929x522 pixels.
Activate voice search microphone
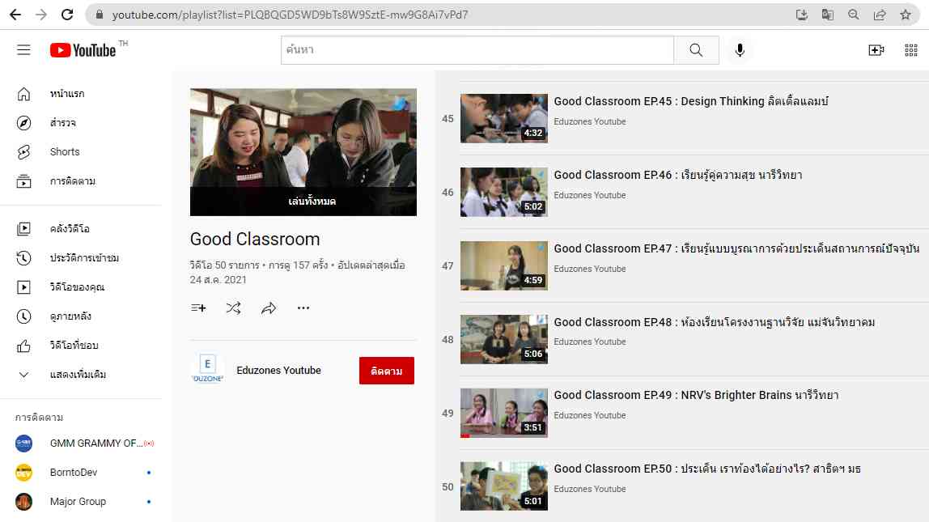pos(739,50)
